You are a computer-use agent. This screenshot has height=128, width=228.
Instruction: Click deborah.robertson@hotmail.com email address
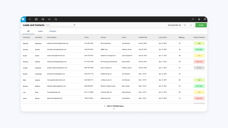[58, 44]
